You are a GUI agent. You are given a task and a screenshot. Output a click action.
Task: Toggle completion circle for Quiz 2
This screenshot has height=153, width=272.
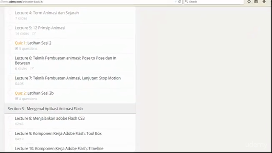(10, 93)
